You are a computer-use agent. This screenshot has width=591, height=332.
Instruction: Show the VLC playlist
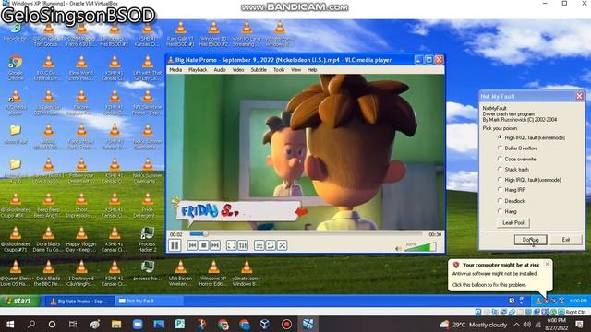click(x=259, y=245)
